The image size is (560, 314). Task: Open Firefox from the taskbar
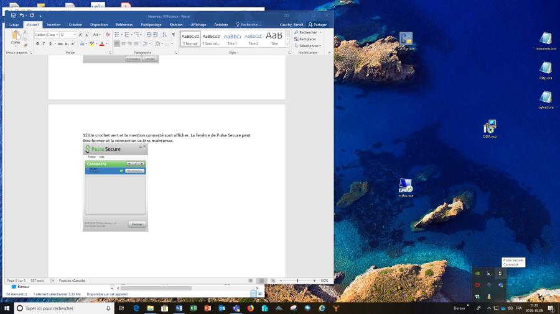250,308
